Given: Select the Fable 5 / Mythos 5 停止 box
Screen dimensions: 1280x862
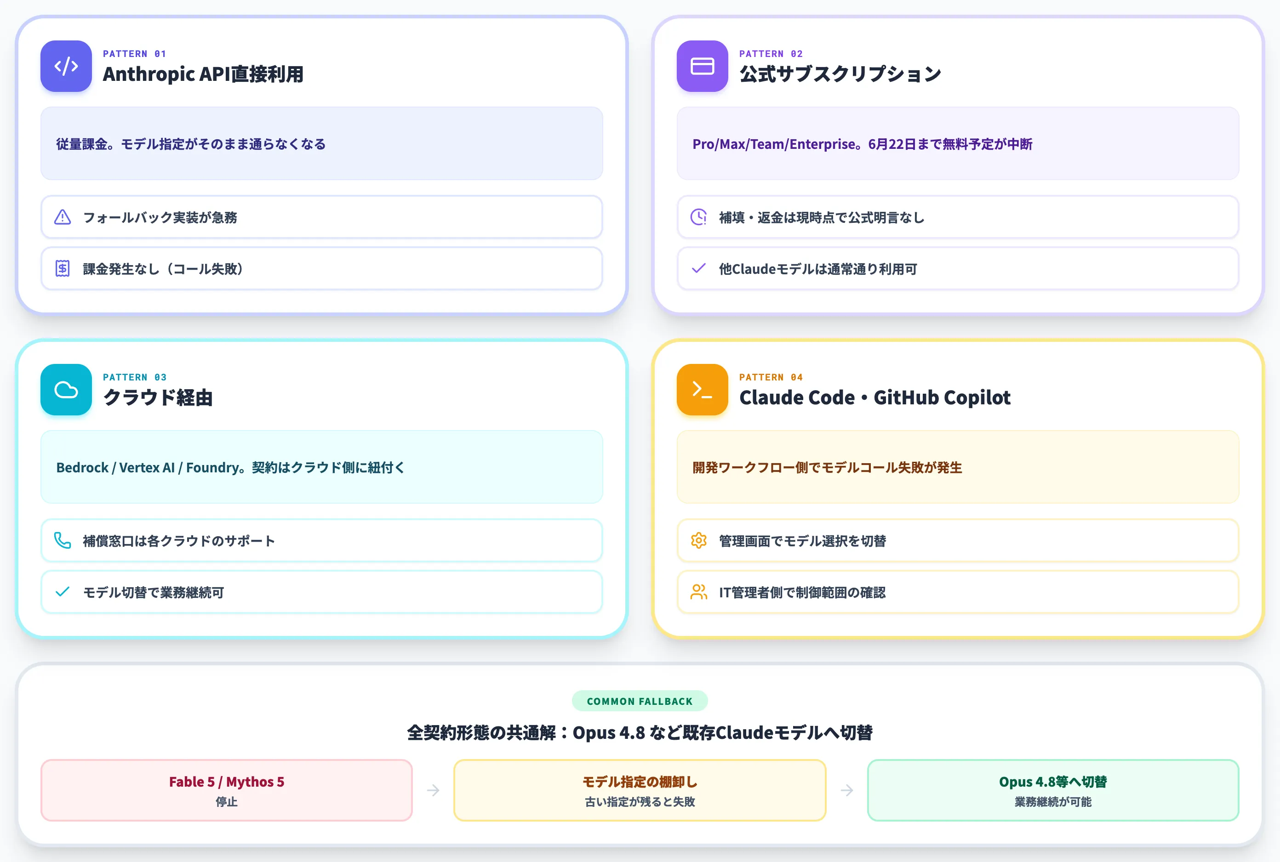Looking at the screenshot, I should [x=227, y=790].
